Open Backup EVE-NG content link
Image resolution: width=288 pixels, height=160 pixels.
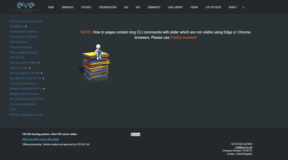(x=25, y=94)
